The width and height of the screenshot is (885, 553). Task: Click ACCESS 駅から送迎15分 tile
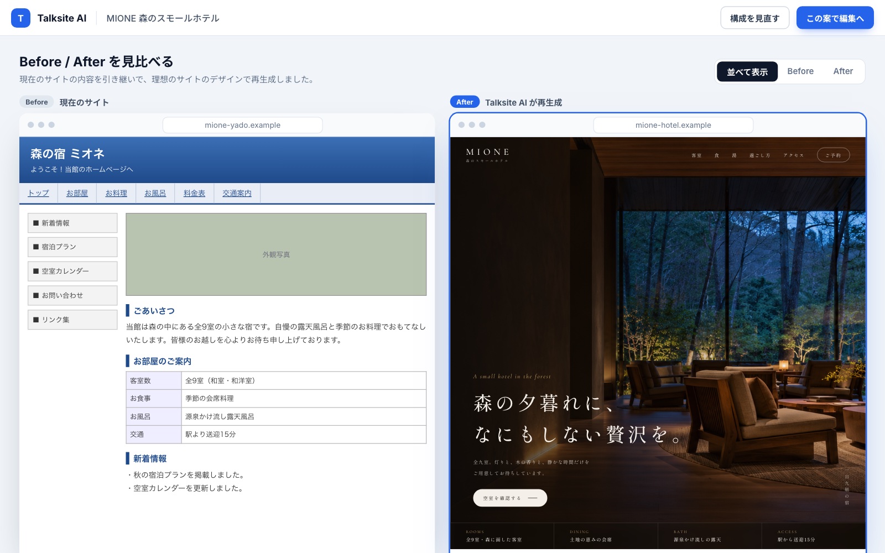[814, 536]
